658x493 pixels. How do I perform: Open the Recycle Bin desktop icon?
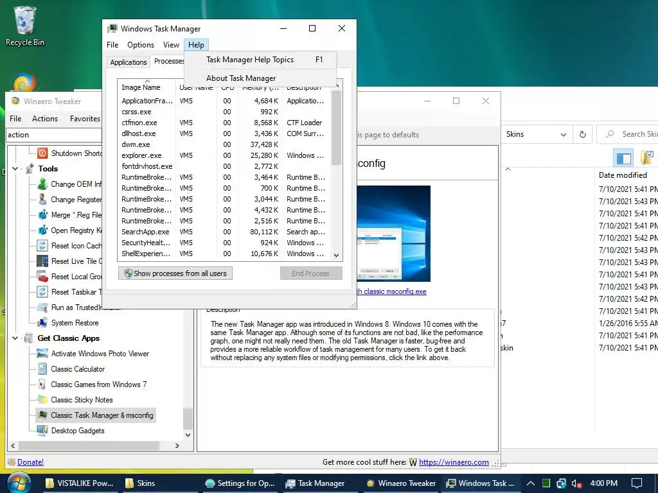(x=25, y=26)
